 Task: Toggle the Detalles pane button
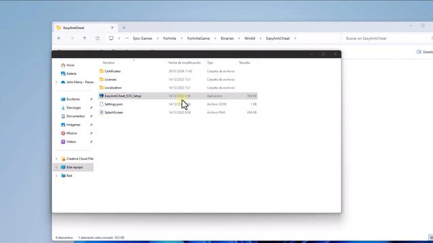click(425, 52)
